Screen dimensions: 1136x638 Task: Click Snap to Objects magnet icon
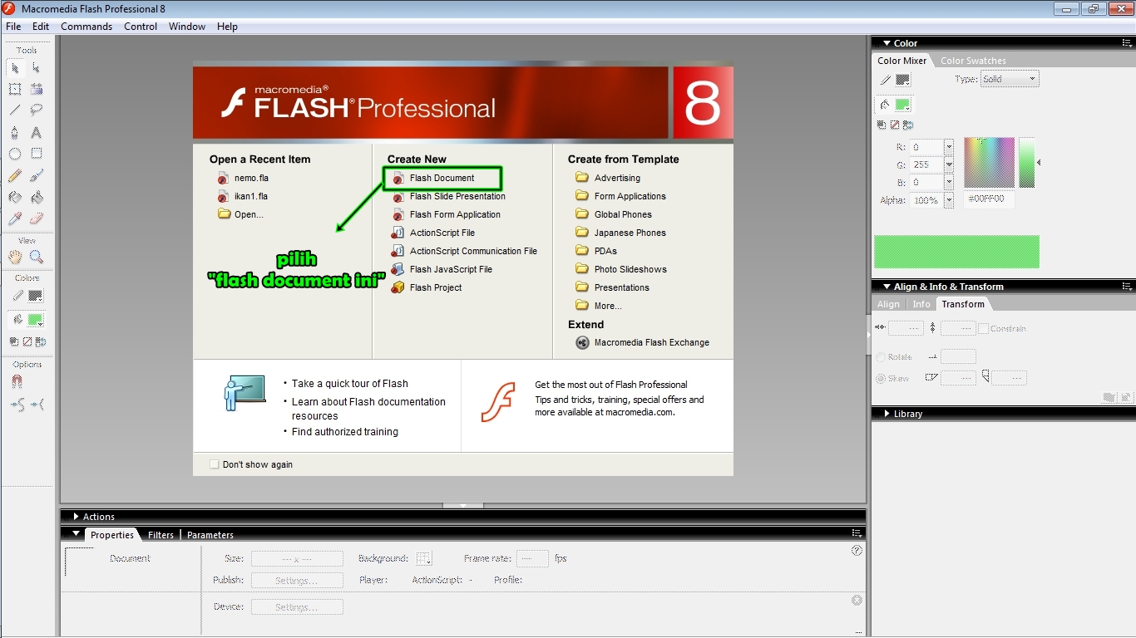(x=16, y=382)
